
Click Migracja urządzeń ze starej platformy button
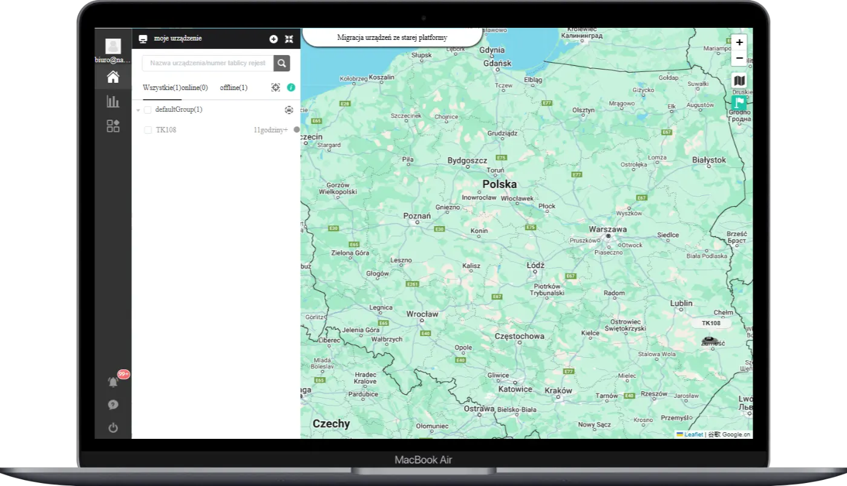(x=392, y=37)
